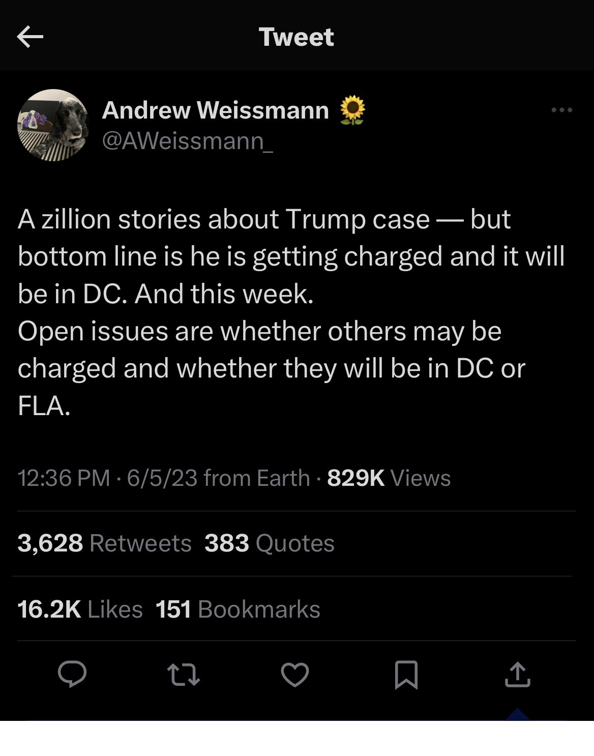Screen dimensions: 594x756
Task: Tap the 151 Bookmarks count
Action: [x=238, y=609]
